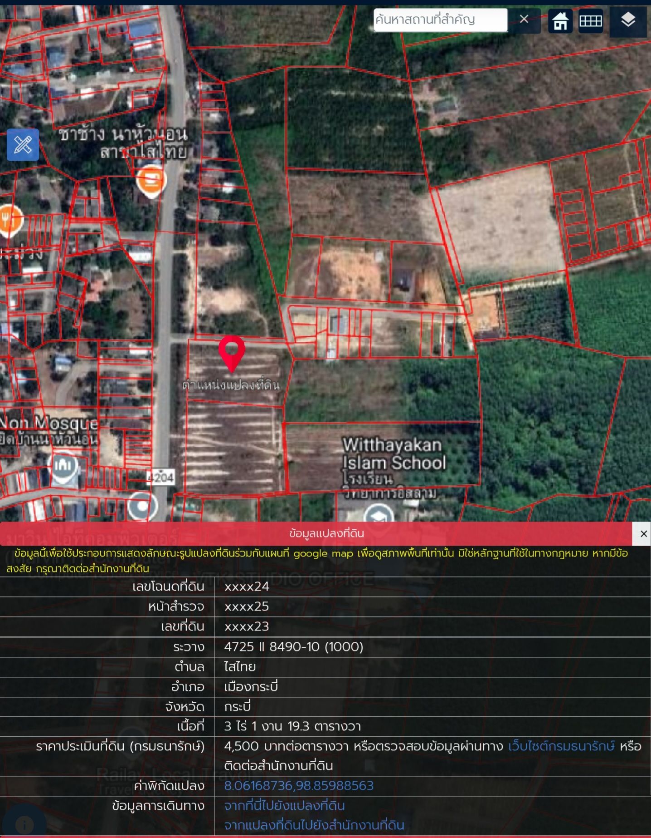Focus the ค้นหาสถานที่สำคัญ search field
The width and height of the screenshot is (651, 838).
coord(440,20)
